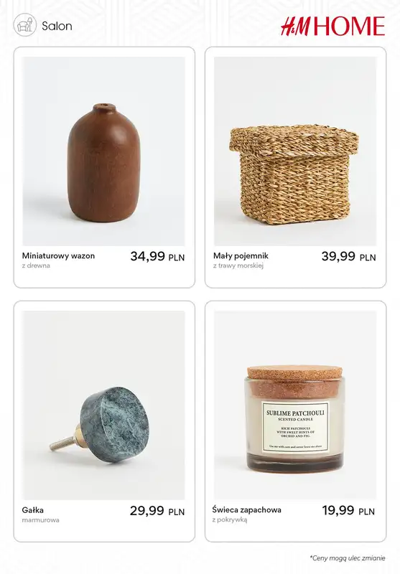Open the wooden miniature vase photo
This screenshot has height=574, width=400.
[x=103, y=151]
